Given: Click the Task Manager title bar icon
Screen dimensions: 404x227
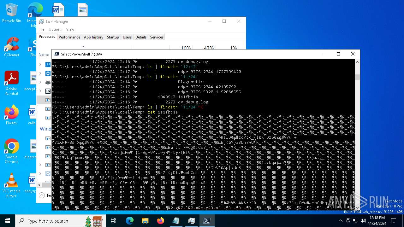Looking at the screenshot, I should (x=41, y=21).
